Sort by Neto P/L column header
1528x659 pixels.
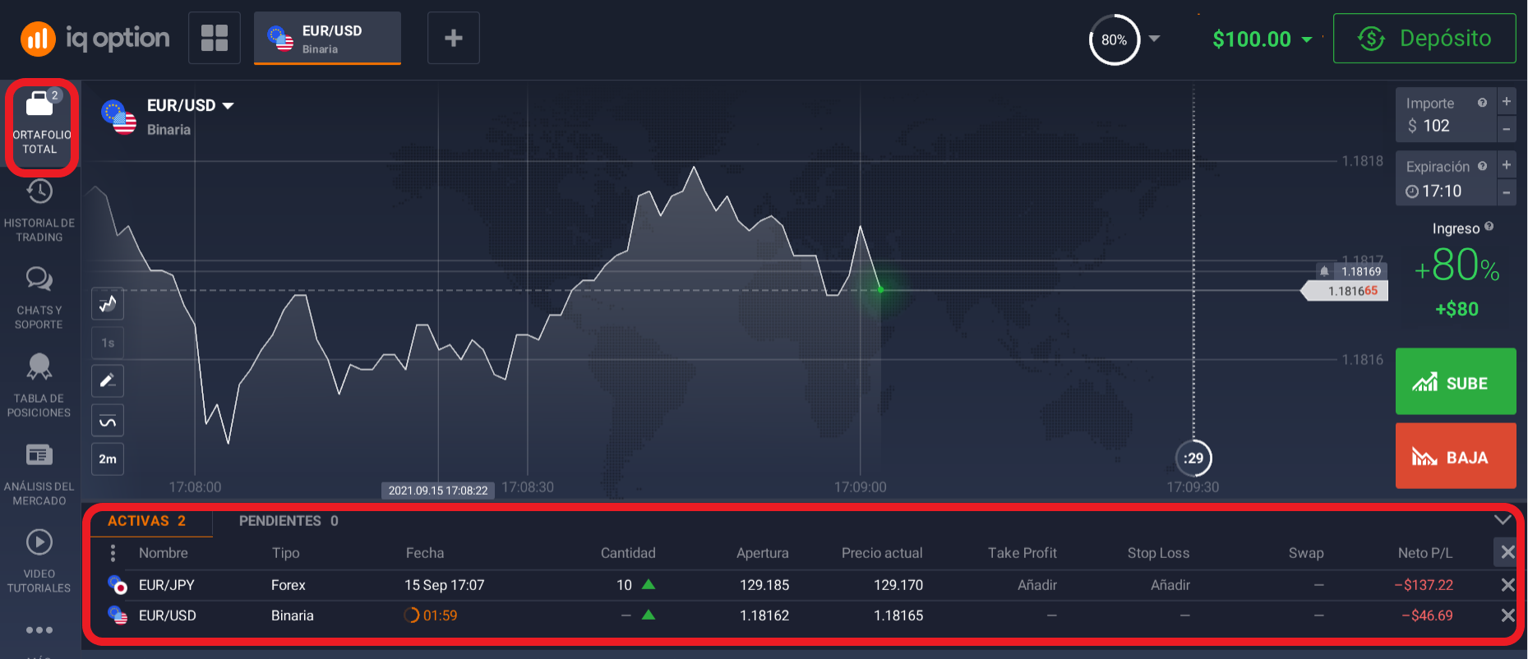click(x=1425, y=553)
